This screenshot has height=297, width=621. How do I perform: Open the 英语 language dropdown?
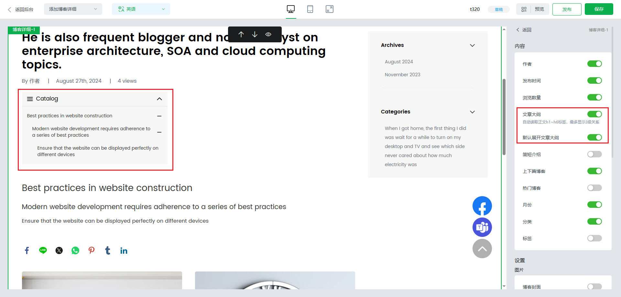tap(141, 9)
